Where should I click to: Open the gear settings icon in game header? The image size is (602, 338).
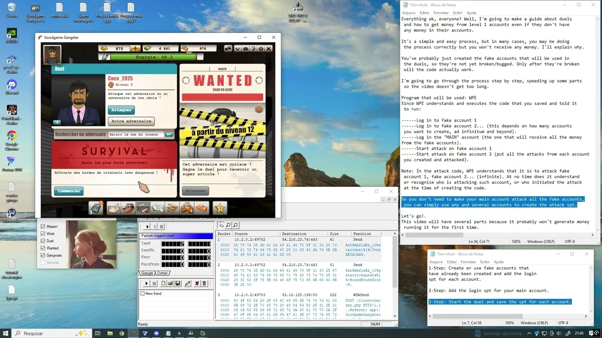pos(261,48)
